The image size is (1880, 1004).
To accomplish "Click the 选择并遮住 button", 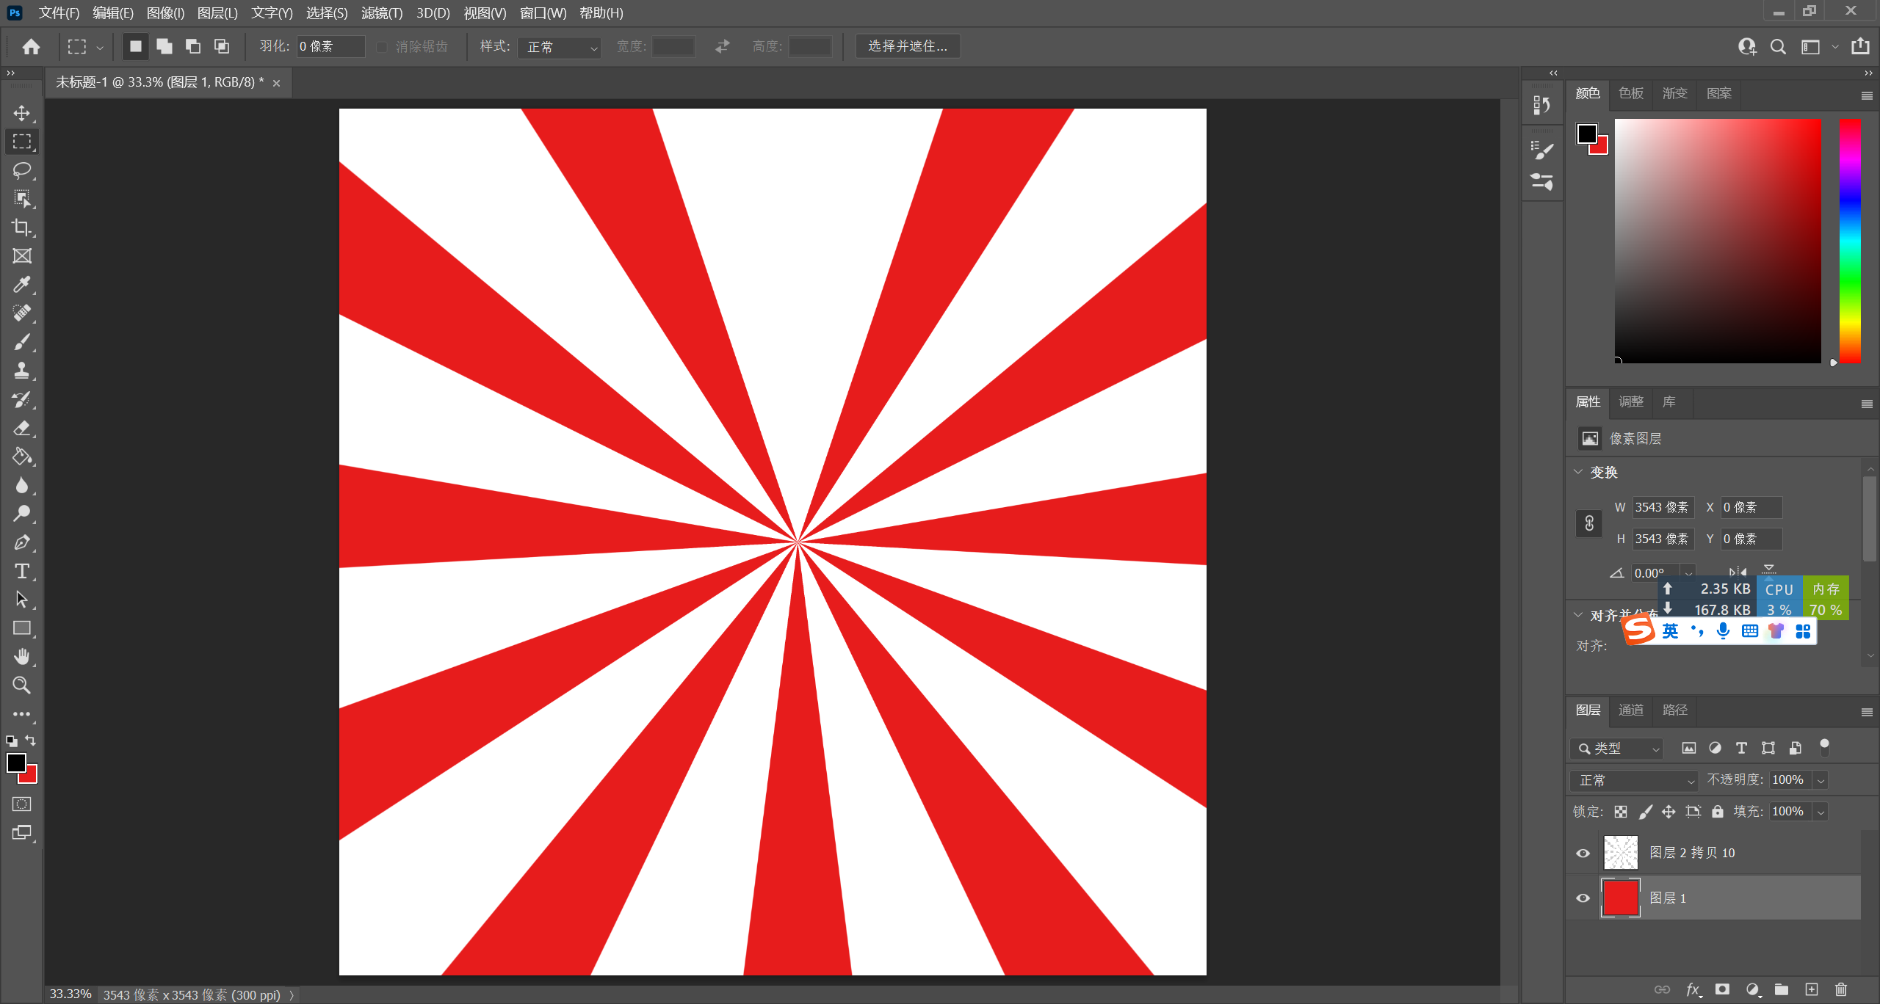I will coord(908,46).
